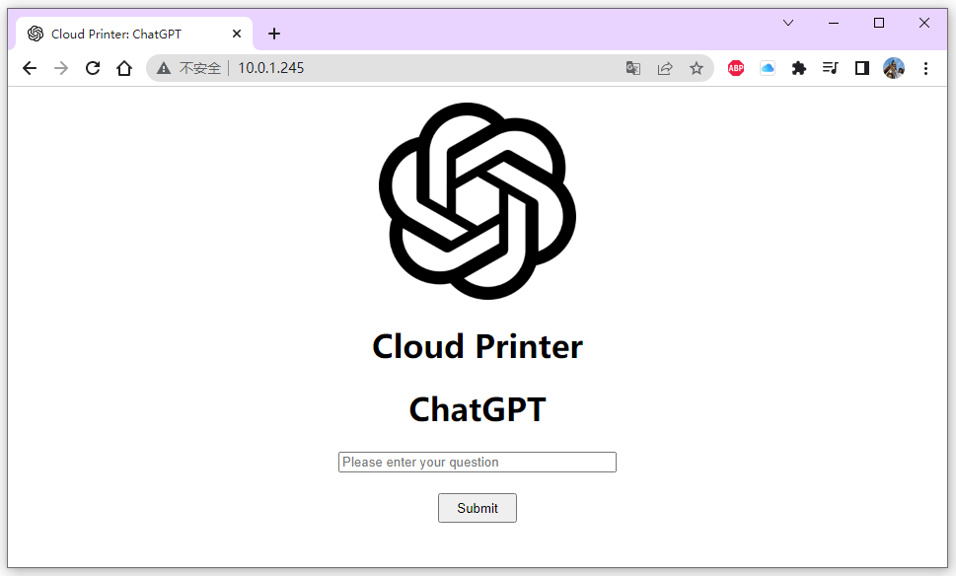The width and height of the screenshot is (956, 576).
Task: Open the browser home page
Action: pos(124,68)
